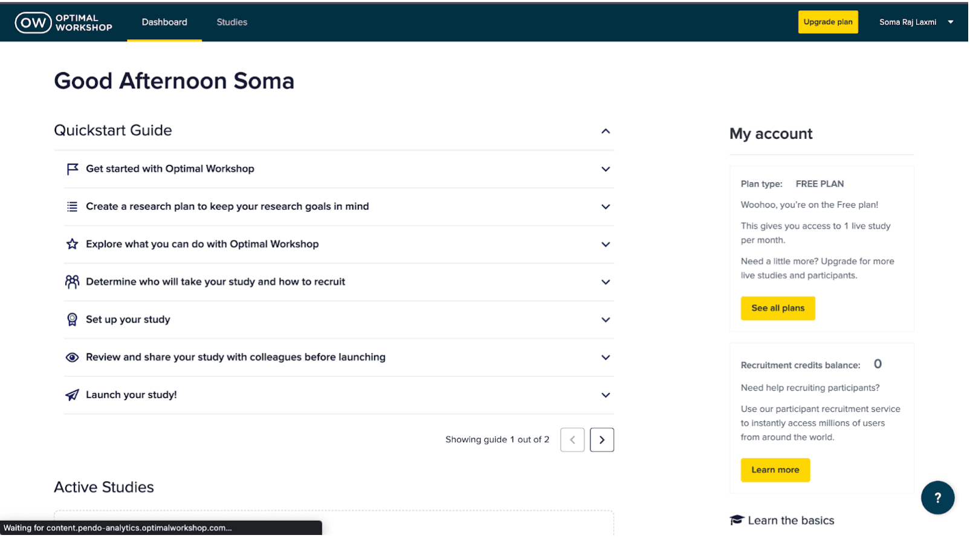The width and height of the screenshot is (970, 538).
Task: Click the paper plane icon beside Launch your study
Action: point(73,395)
